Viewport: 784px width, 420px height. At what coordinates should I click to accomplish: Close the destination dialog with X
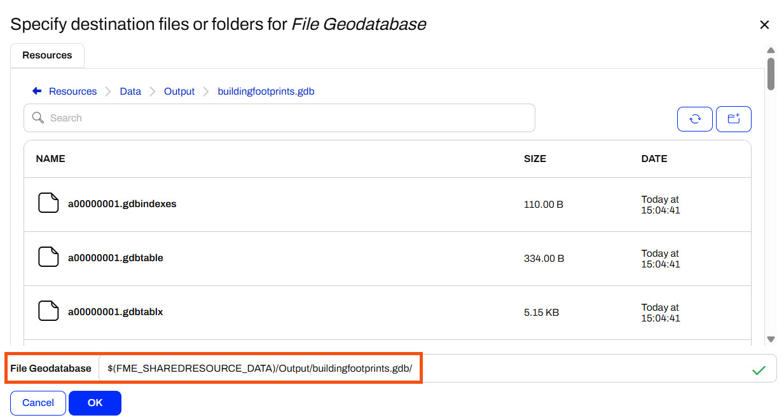click(764, 25)
